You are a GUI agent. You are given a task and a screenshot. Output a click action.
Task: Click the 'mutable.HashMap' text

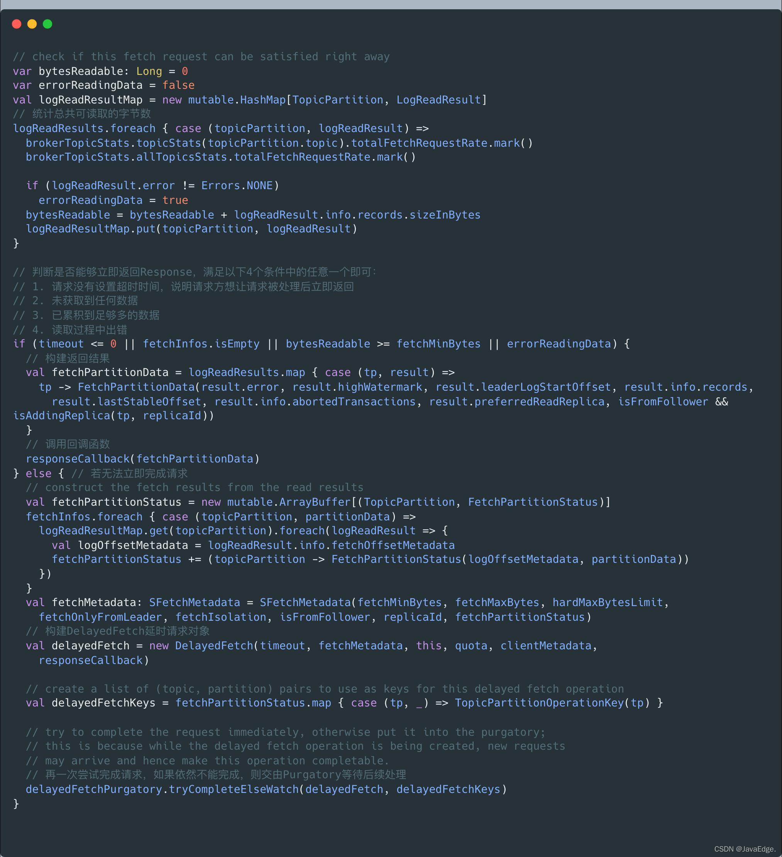pos(237,100)
